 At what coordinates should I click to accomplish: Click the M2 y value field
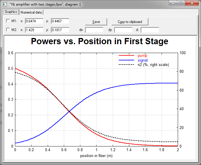click(x=60, y=30)
